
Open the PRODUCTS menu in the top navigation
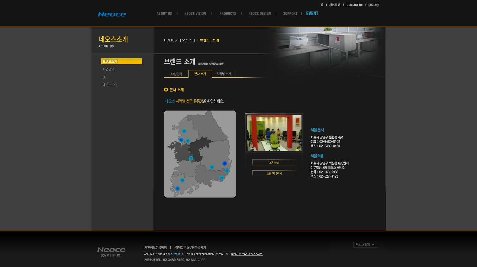pyautogui.click(x=227, y=14)
